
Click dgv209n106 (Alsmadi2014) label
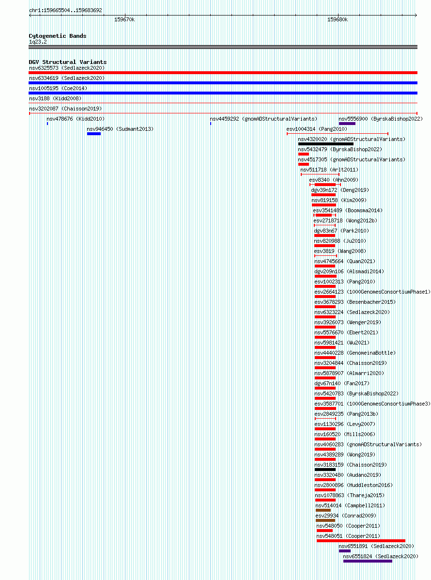tap(349, 271)
